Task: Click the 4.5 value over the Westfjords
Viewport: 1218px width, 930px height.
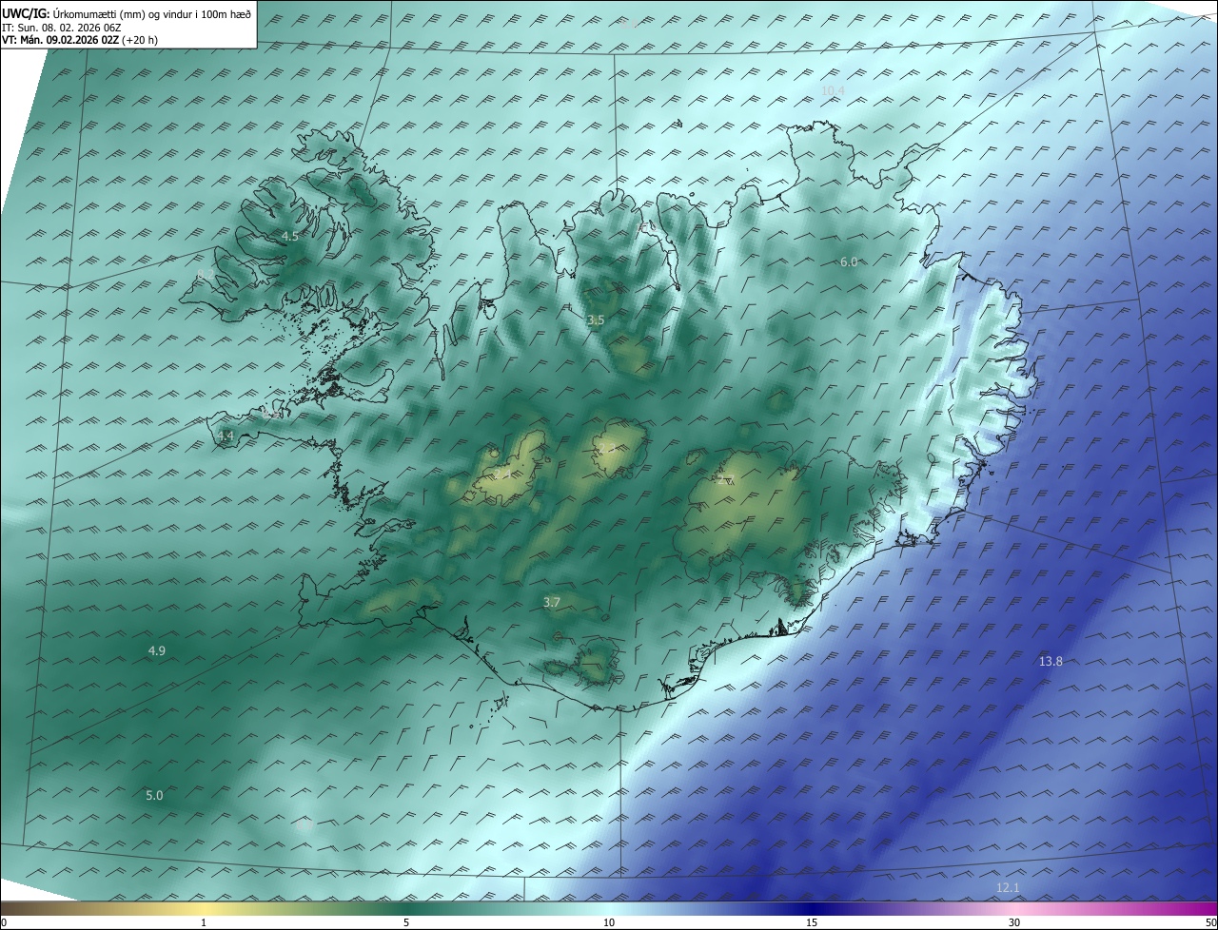Action: pyautogui.click(x=290, y=236)
